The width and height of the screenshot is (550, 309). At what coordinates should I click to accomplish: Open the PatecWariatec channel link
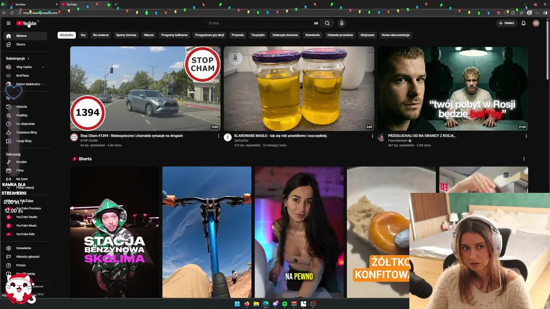pyautogui.click(x=398, y=141)
